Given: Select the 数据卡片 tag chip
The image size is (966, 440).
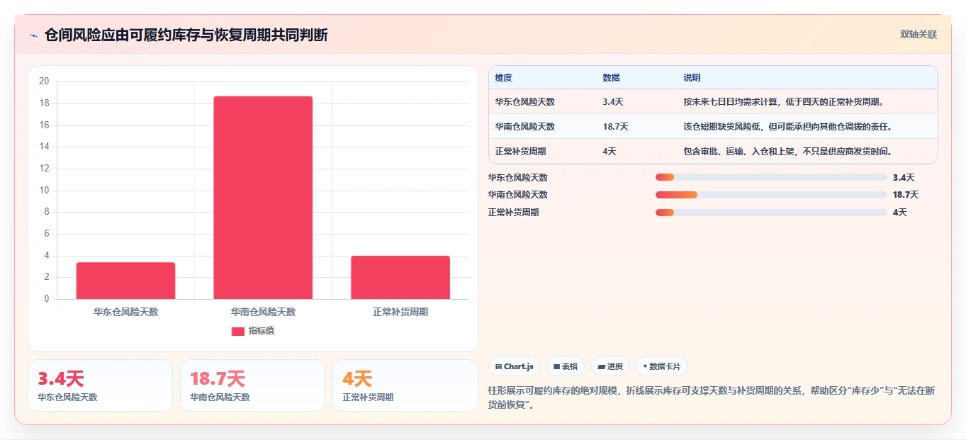Looking at the screenshot, I should click(x=661, y=366).
